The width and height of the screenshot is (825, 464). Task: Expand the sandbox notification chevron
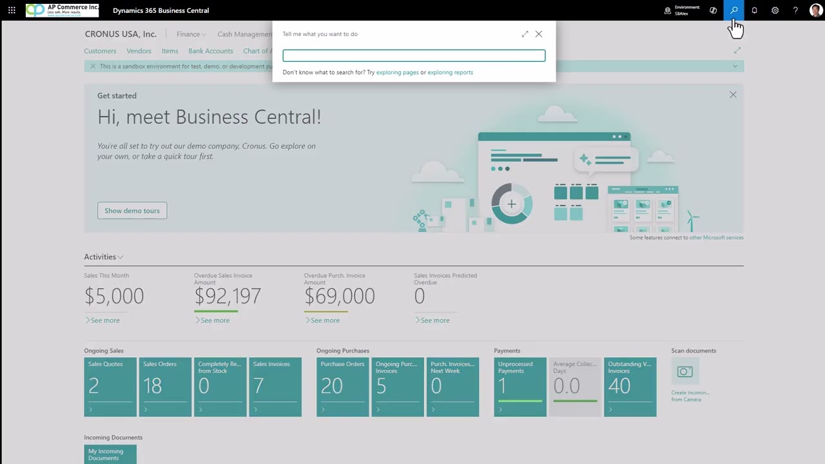coord(735,66)
